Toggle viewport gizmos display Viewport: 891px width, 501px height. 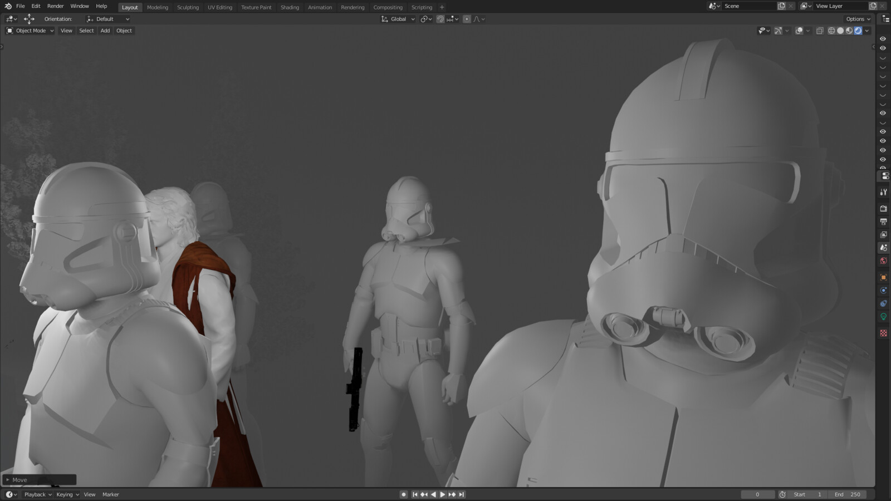[778, 31]
